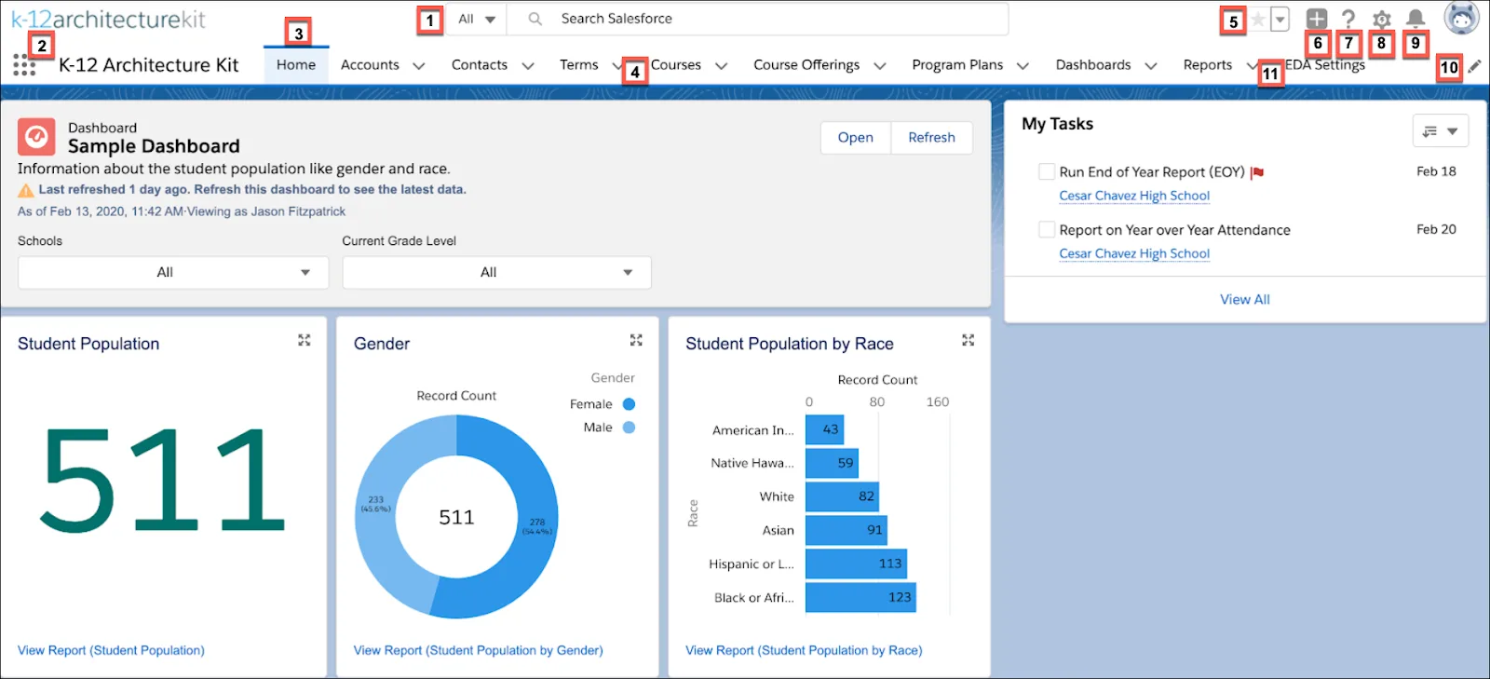Open the App Launcher grid icon
This screenshot has height=679, width=1490.
pos(24,65)
